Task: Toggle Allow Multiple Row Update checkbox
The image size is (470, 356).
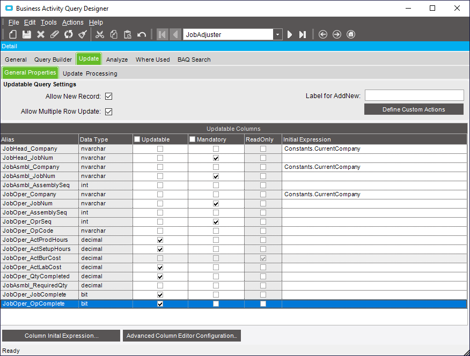Action: (108, 112)
